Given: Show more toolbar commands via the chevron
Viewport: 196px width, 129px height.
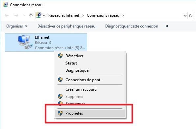Looking at the screenshot, I should click(x=167, y=26).
